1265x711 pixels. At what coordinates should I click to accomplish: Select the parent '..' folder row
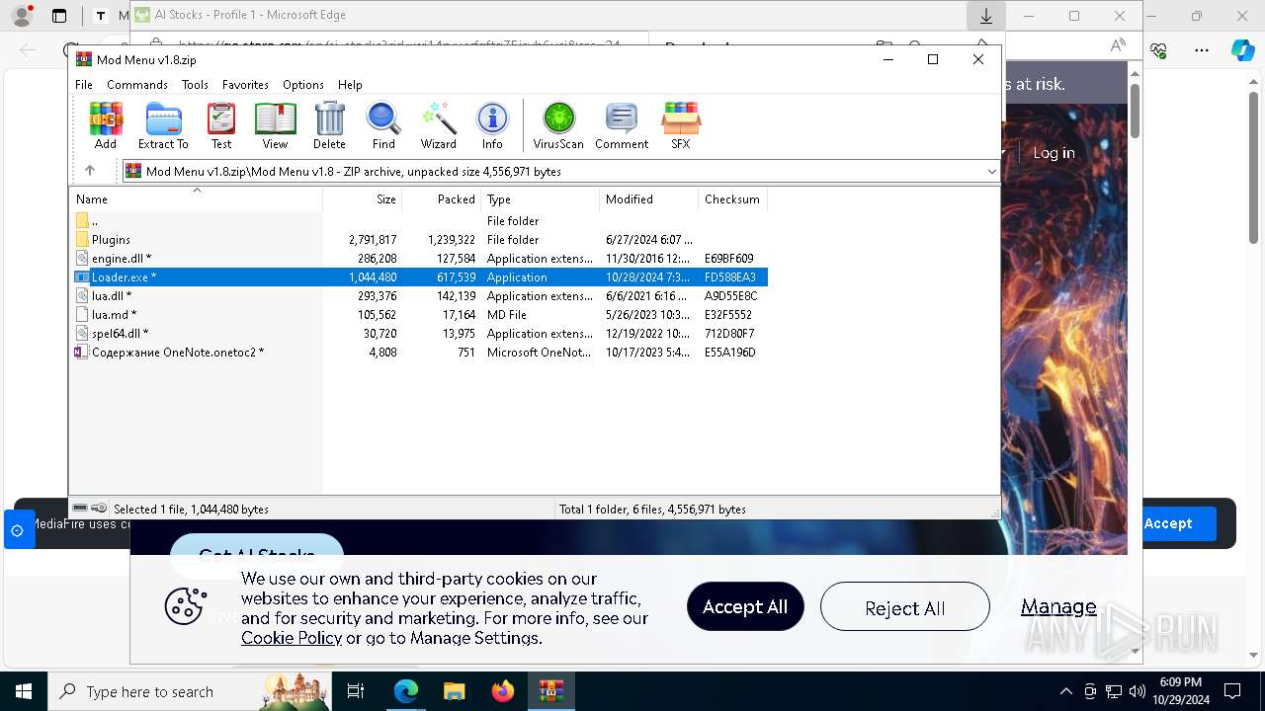pyautogui.click(x=420, y=221)
